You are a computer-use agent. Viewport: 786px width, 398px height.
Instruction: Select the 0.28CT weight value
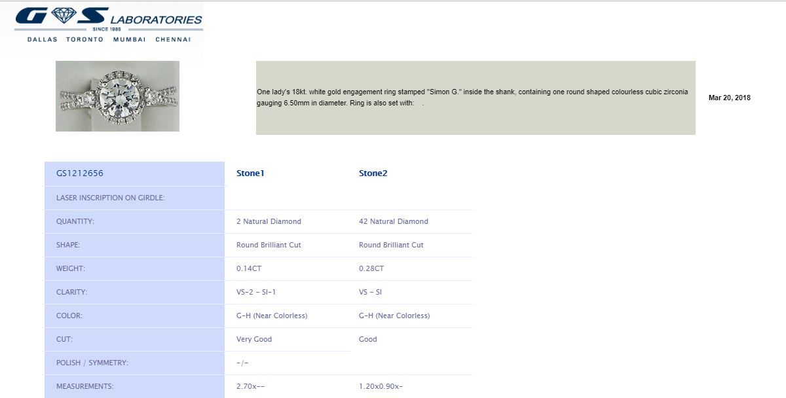point(371,268)
